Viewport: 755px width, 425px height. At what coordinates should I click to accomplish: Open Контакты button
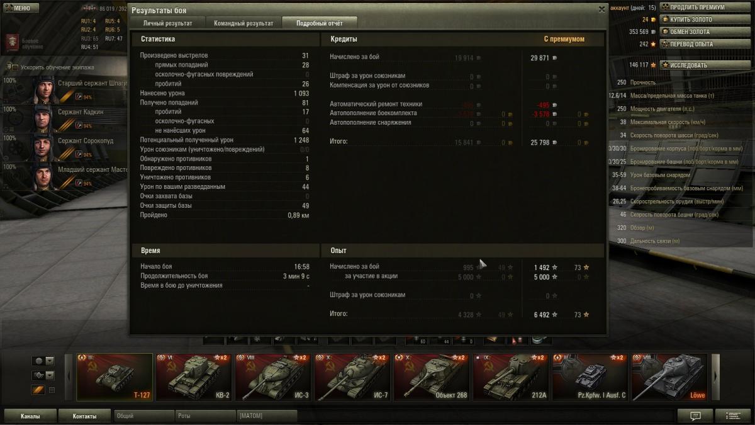84,416
